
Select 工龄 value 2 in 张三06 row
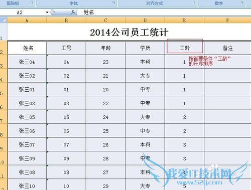pyautogui.click(x=184, y=131)
